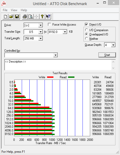Uncheck the Direct I/O checkbox
The width and height of the screenshot is (120, 155).
tap(86, 24)
